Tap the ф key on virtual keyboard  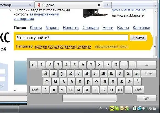point(47,82)
